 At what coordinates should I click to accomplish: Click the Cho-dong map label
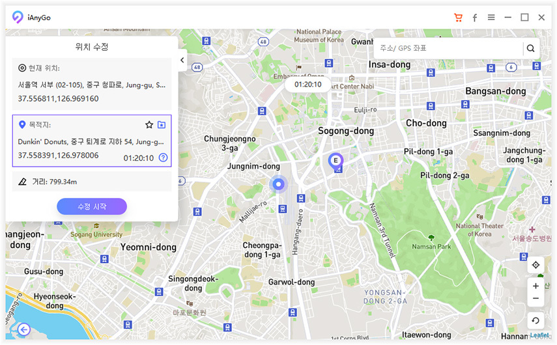click(x=426, y=123)
